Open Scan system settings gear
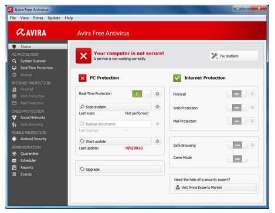 tap(157, 107)
